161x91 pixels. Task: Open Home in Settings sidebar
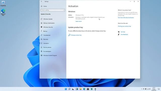(45, 6)
